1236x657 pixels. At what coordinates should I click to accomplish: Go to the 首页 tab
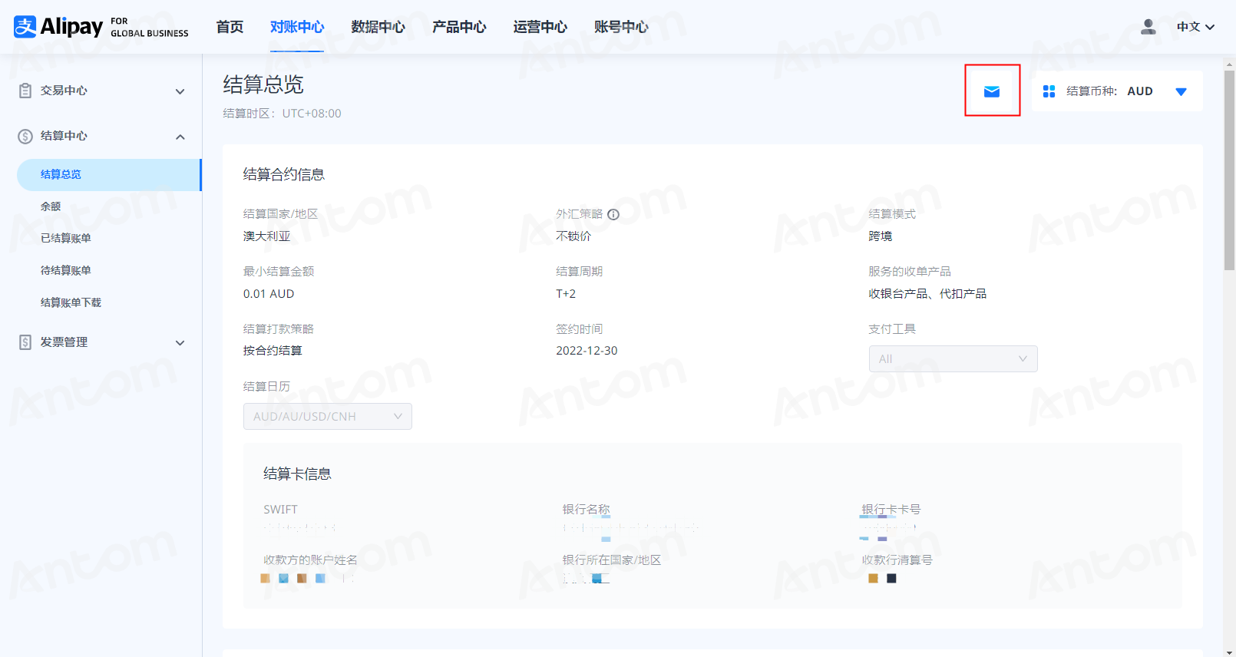[x=230, y=27]
